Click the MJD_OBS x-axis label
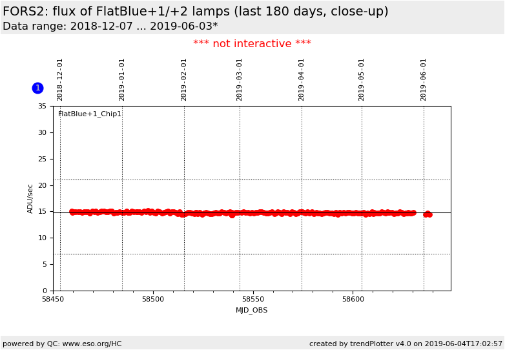 tap(252, 310)
